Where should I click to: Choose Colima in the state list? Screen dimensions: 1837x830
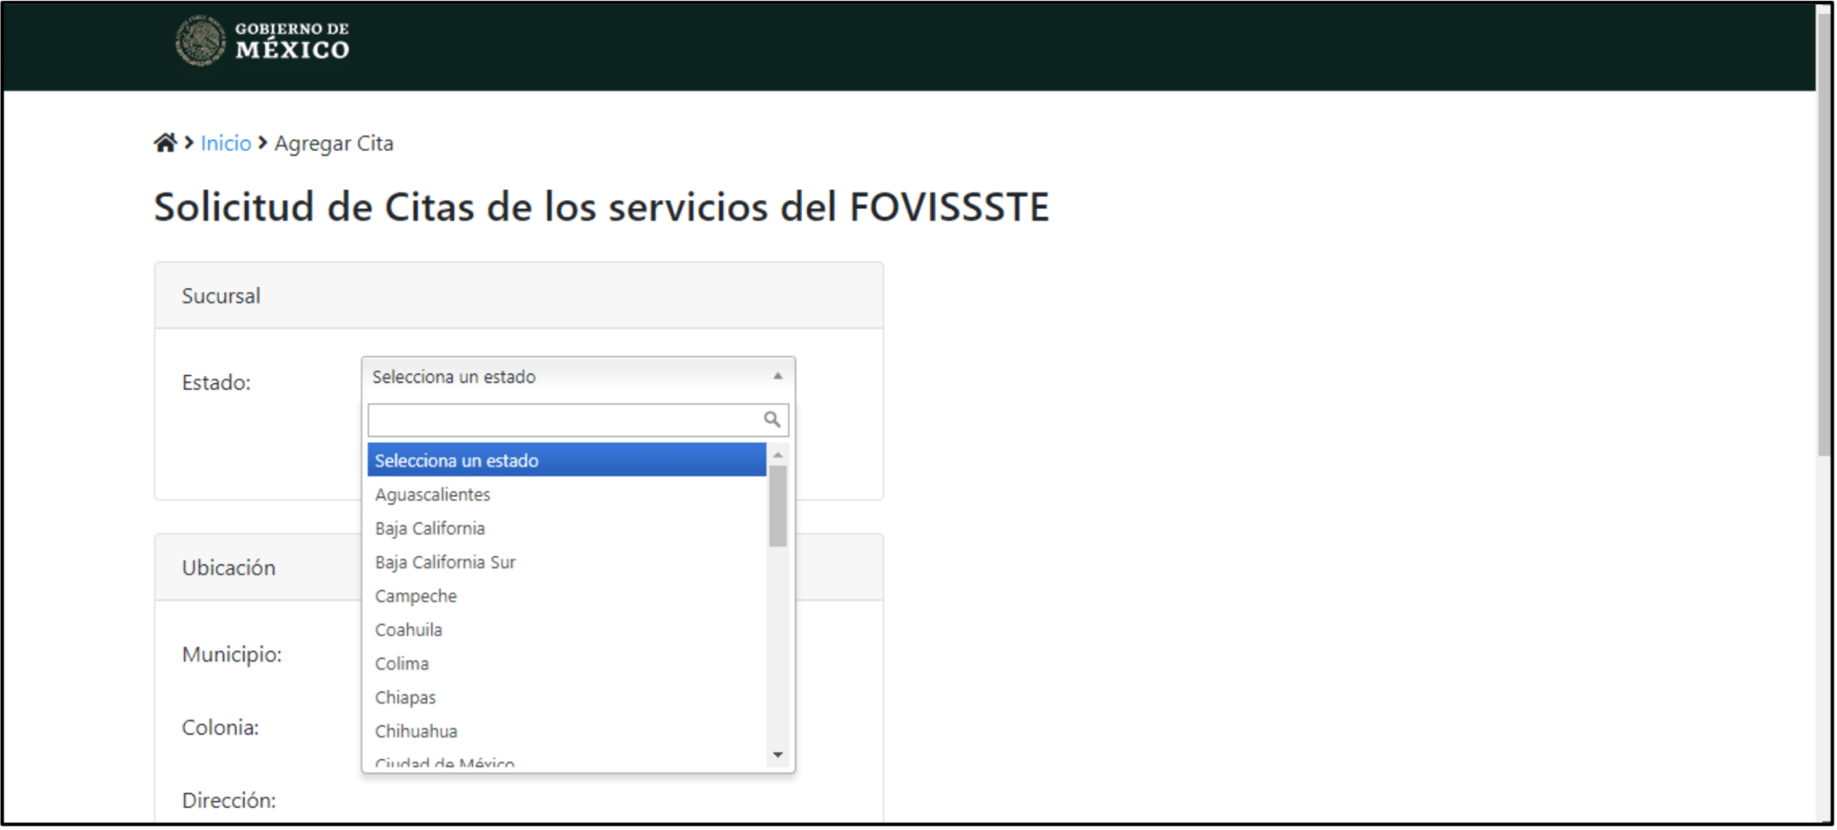[567, 664]
